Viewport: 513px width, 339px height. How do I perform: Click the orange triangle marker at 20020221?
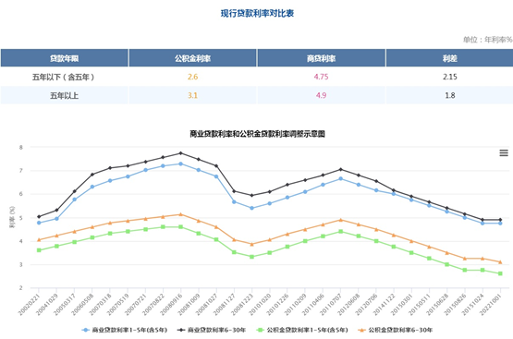click(x=39, y=239)
